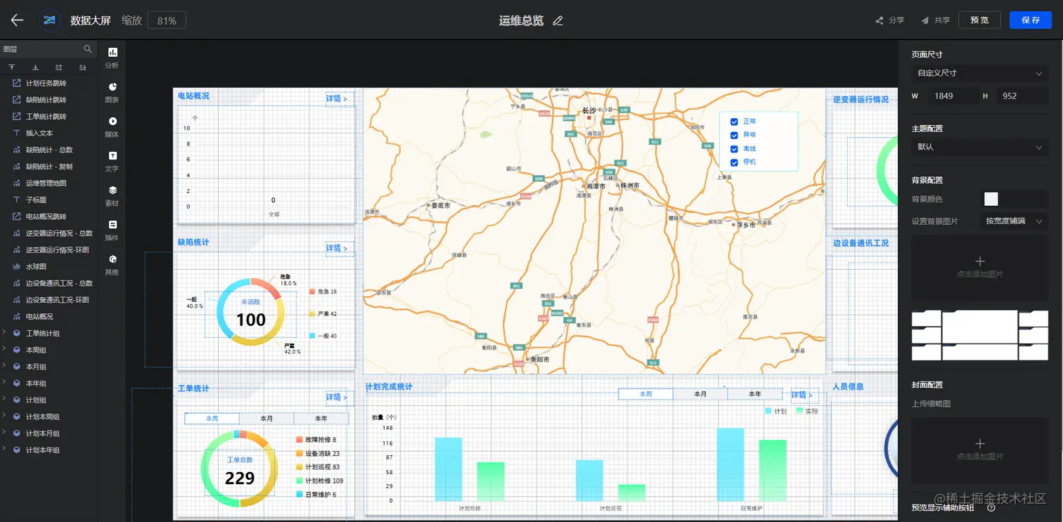Open the 媒体 media component panel

[x=112, y=126]
